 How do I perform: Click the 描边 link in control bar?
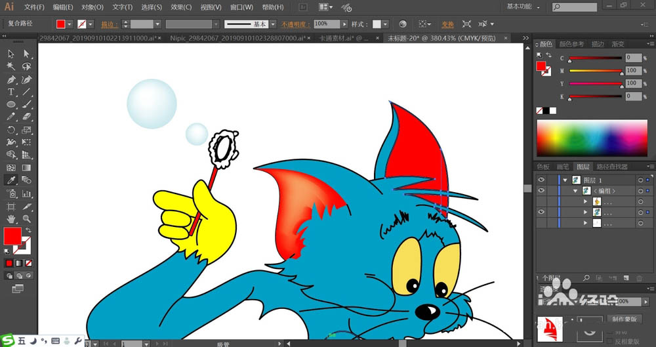(109, 24)
